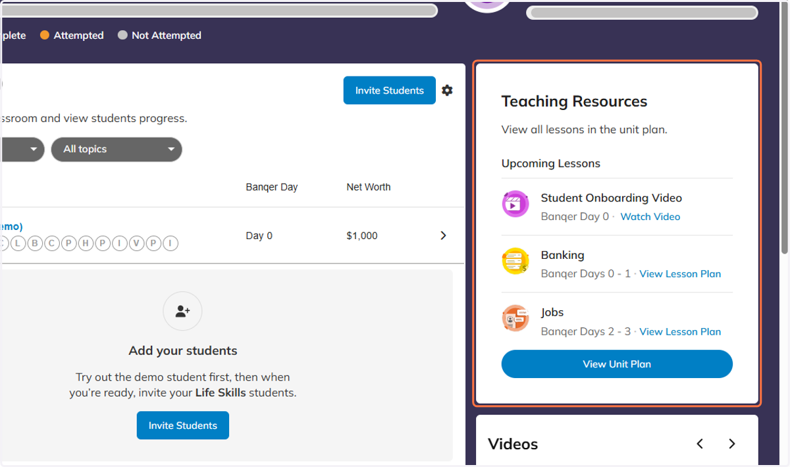Click the L topic progress circle
The width and height of the screenshot is (790, 467).
[18, 244]
